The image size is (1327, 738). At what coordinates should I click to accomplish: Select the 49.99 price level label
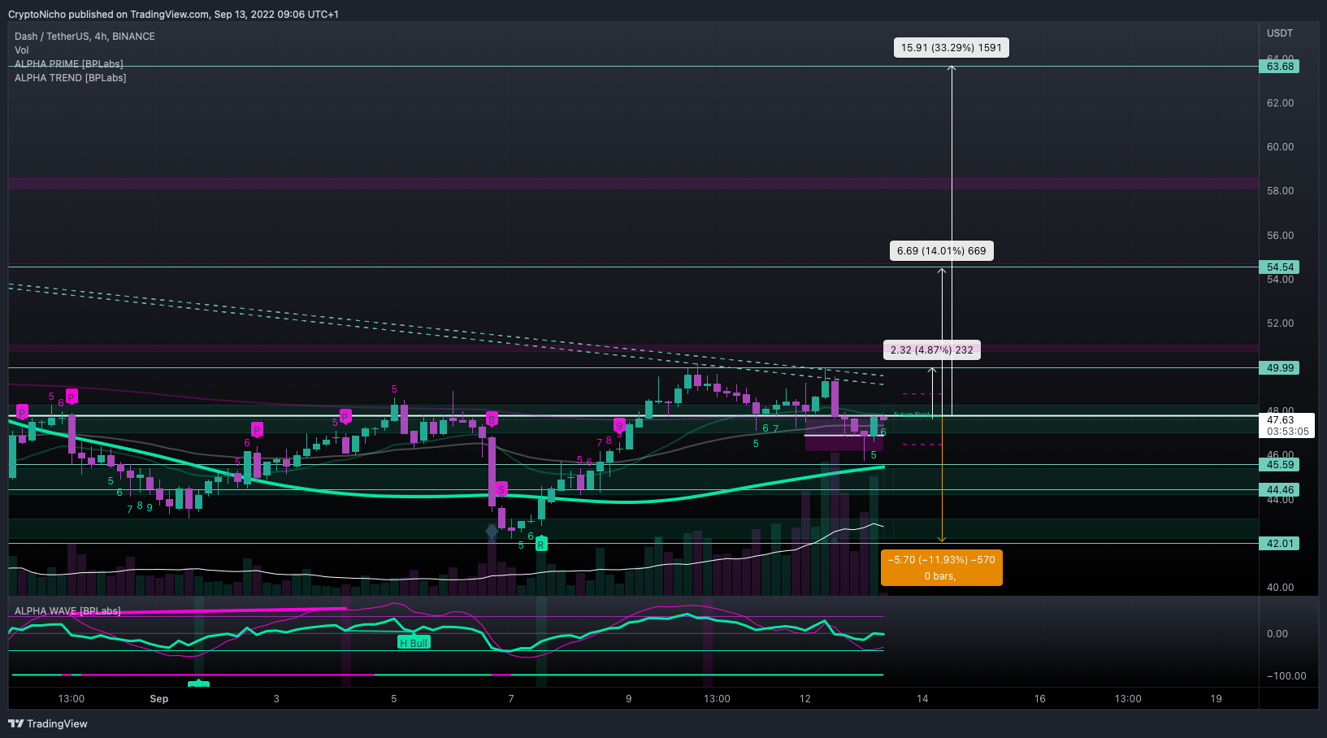click(x=1279, y=367)
